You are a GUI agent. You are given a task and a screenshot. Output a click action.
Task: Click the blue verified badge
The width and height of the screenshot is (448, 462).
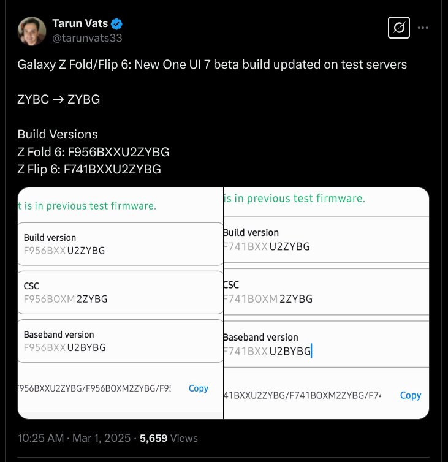116,24
